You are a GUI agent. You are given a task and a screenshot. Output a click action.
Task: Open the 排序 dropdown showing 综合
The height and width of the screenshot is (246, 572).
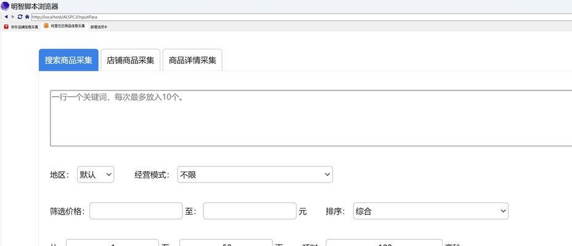[x=431, y=211]
